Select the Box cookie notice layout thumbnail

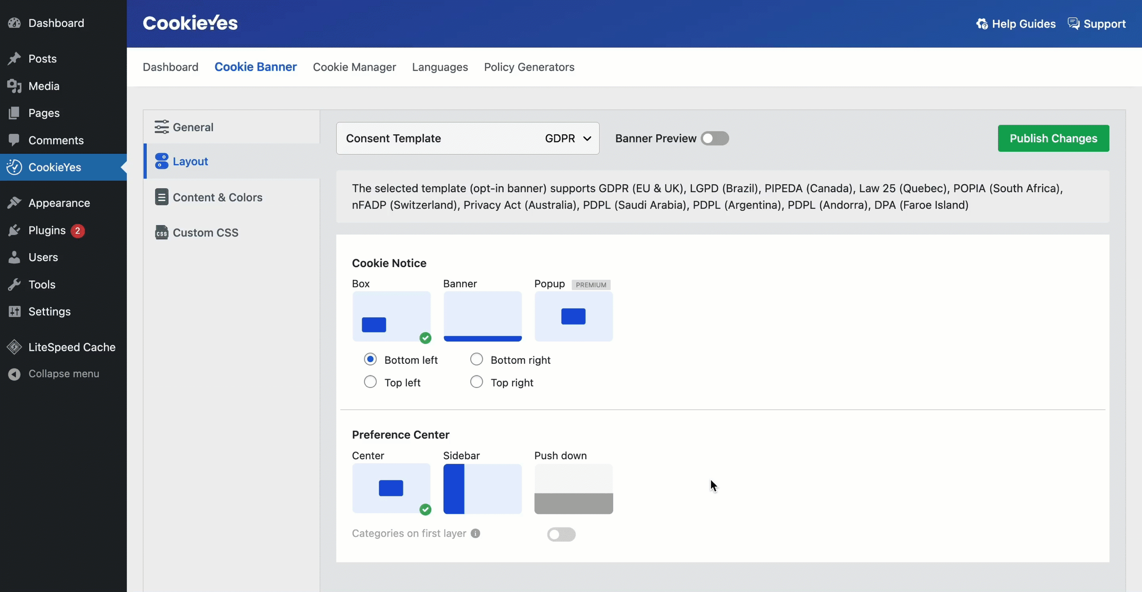click(x=391, y=316)
